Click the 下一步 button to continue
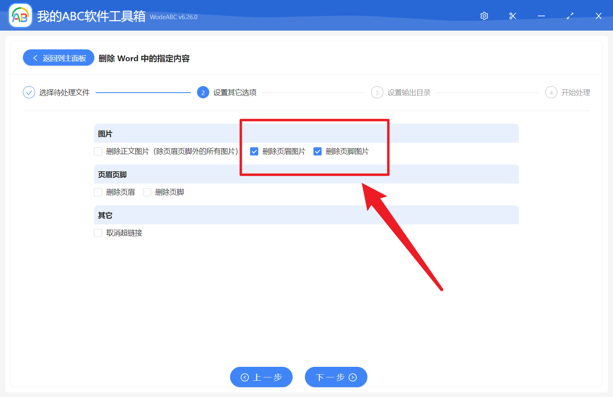 [x=336, y=377]
